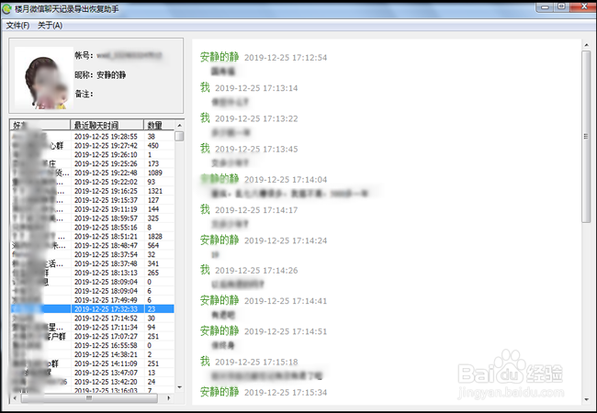The height and width of the screenshot is (413, 597).
Task: Click the count cell 1828
Action: (x=155, y=237)
